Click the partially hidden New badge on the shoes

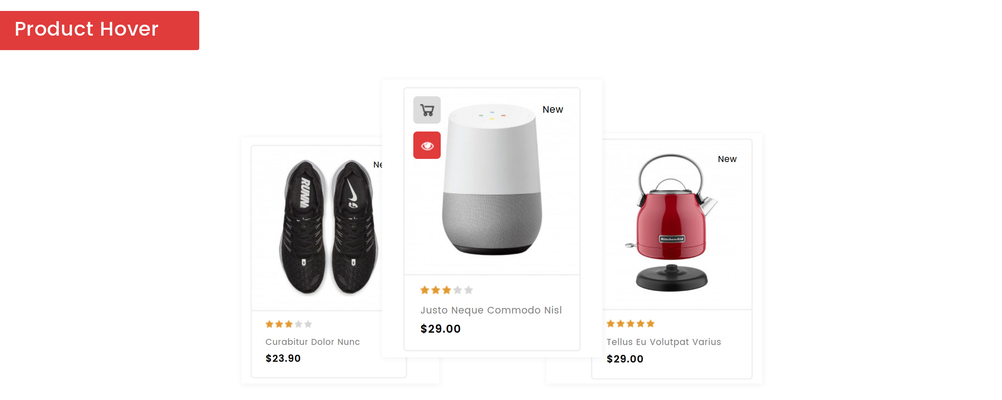[377, 165]
